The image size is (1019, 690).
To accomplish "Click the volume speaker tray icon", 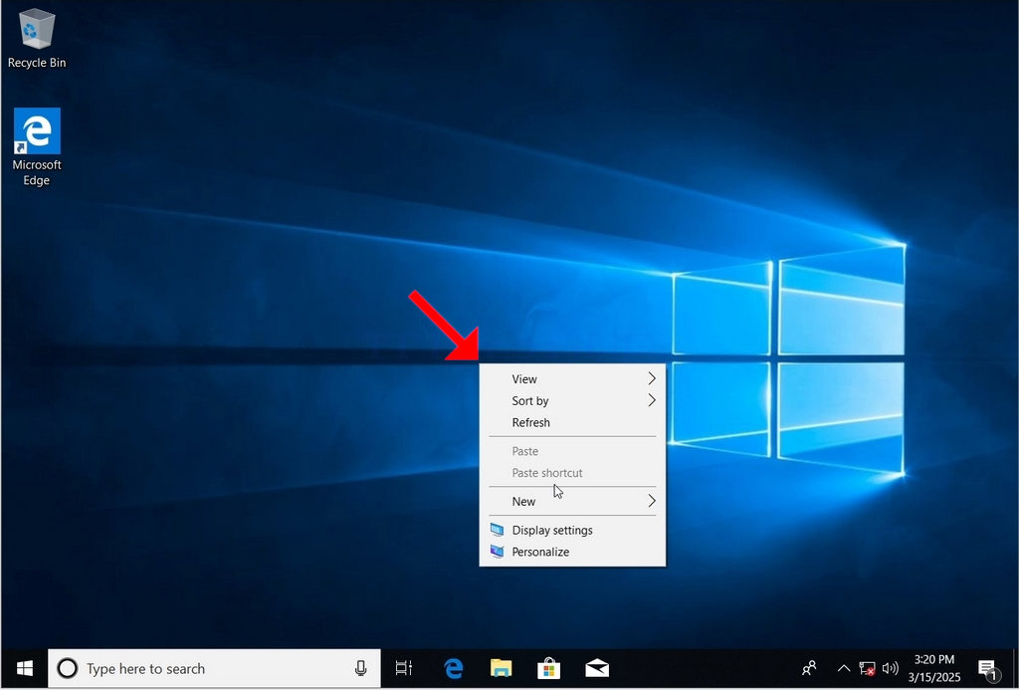I will click(x=891, y=668).
